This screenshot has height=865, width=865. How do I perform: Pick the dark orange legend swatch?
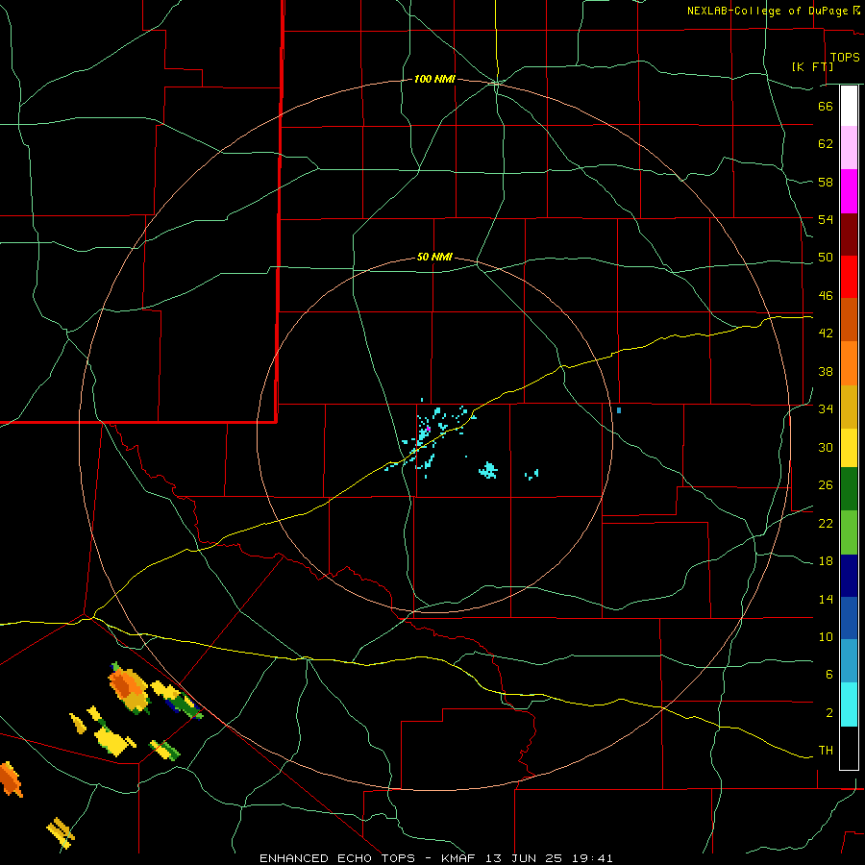(849, 319)
